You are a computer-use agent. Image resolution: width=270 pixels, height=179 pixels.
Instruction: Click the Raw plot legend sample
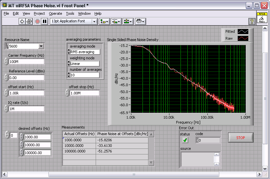tap(243, 38)
